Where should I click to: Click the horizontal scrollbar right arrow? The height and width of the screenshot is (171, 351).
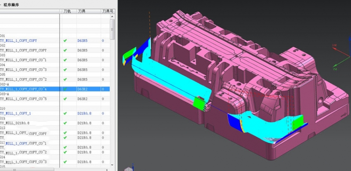tap(107, 170)
